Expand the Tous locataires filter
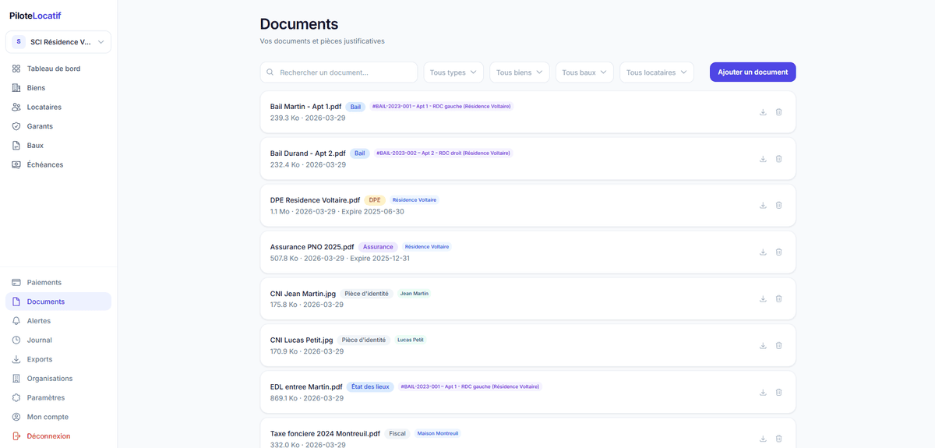 (656, 72)
